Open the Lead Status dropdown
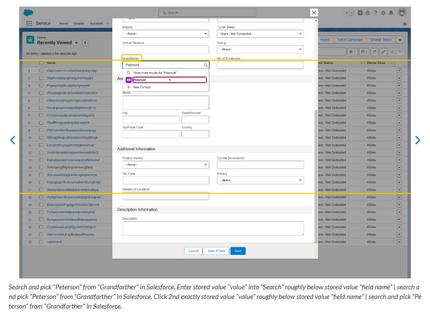Image resolution: width=430 pixels, height=321 pixels. [x=260, y=34]
